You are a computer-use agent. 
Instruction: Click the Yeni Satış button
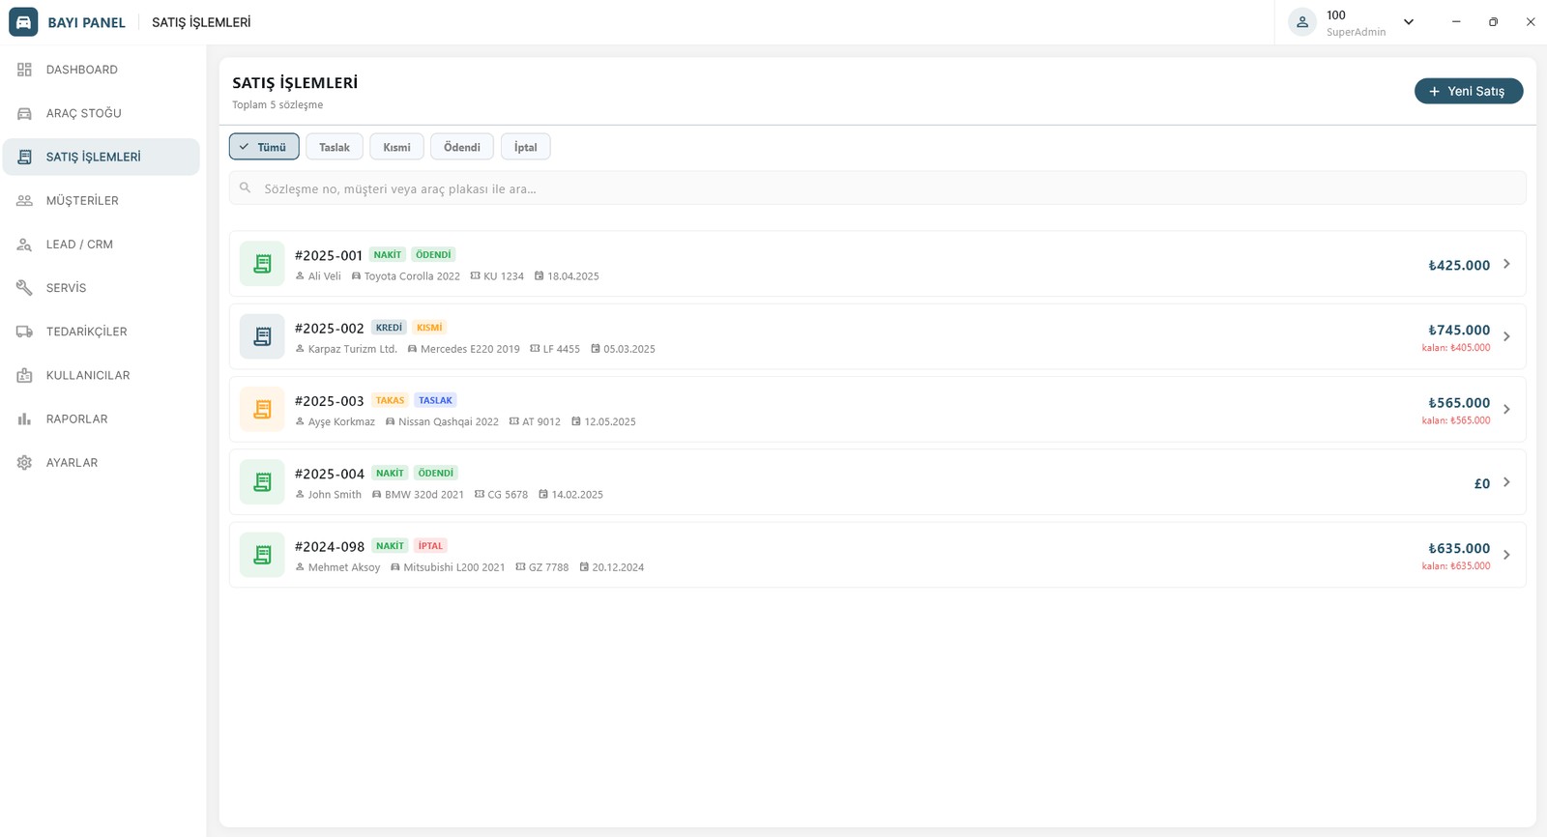[1469, 91]
